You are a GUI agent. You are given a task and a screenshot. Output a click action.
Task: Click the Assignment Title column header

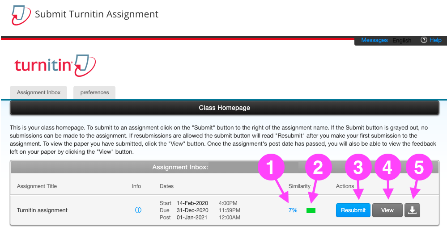click(37, 186)
